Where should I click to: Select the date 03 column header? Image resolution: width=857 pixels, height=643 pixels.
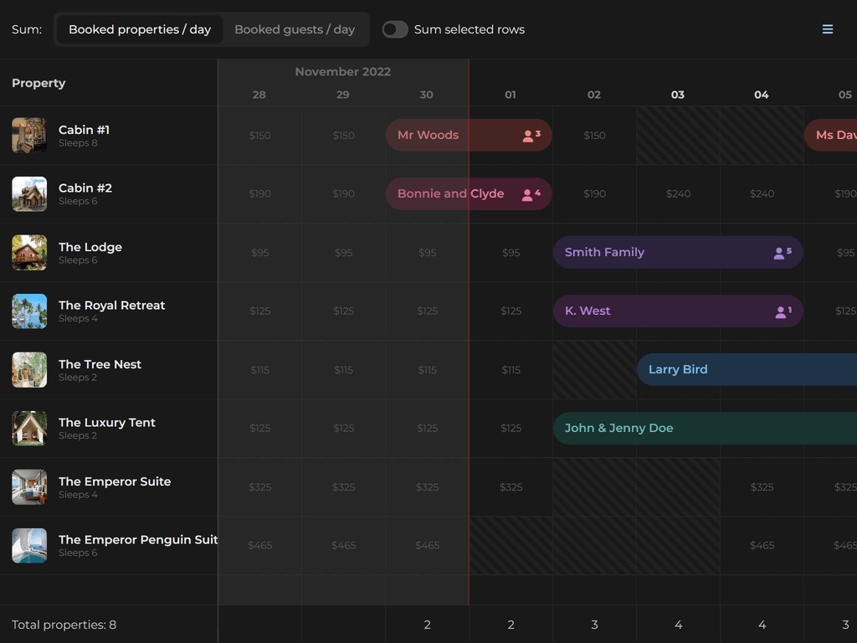[x=678, y=95]
